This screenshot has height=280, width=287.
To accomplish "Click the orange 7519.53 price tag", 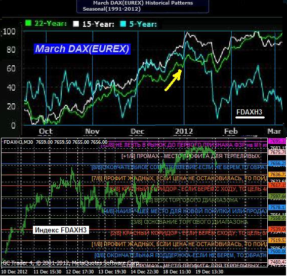I will pyautogui.click(x=277, y=241).
